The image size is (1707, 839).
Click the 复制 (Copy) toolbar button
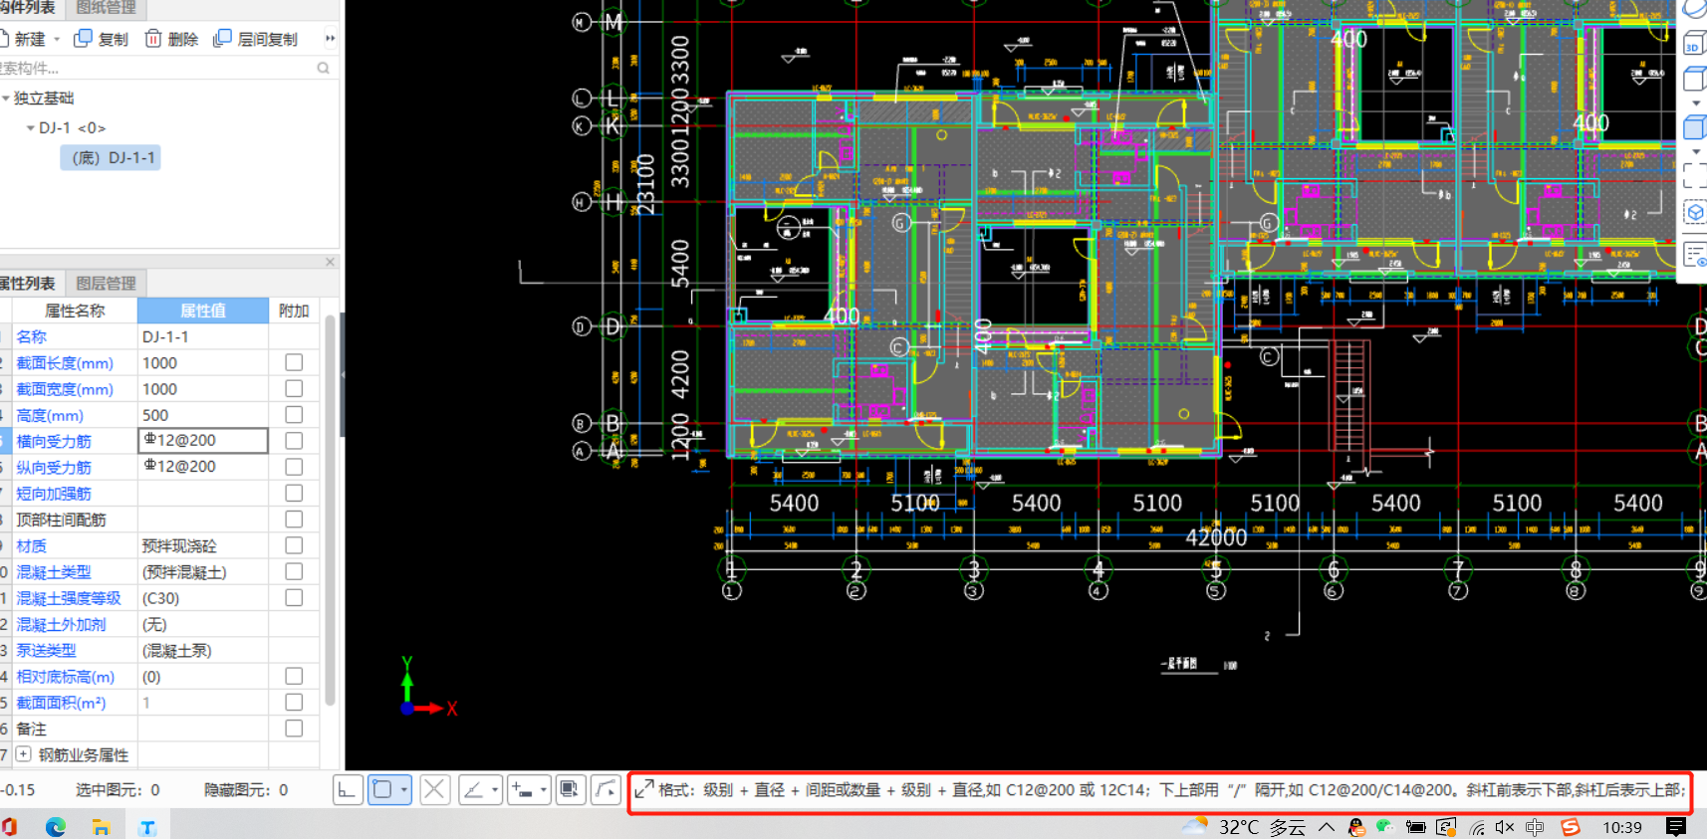[x=101, y=39]
